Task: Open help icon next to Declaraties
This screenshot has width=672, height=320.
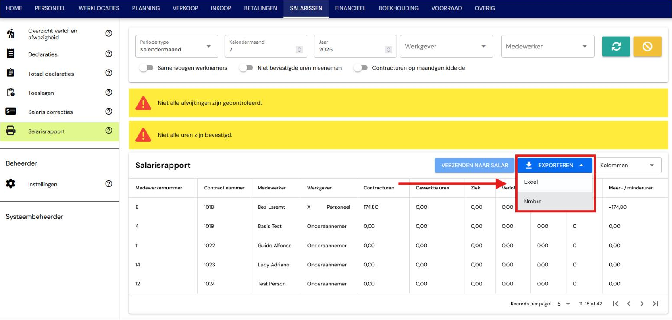Action: [x=109, y=54]
